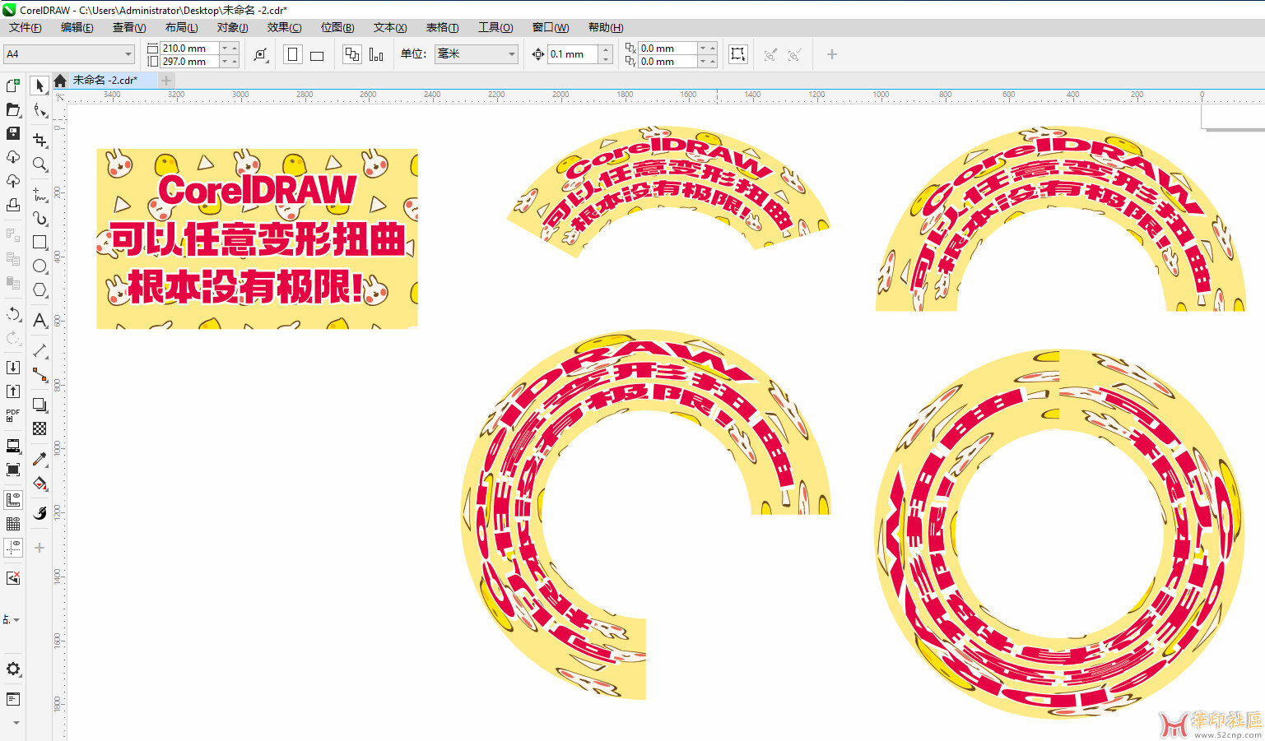
Task: Toggle all pages layout button
Action: [352, 54]
